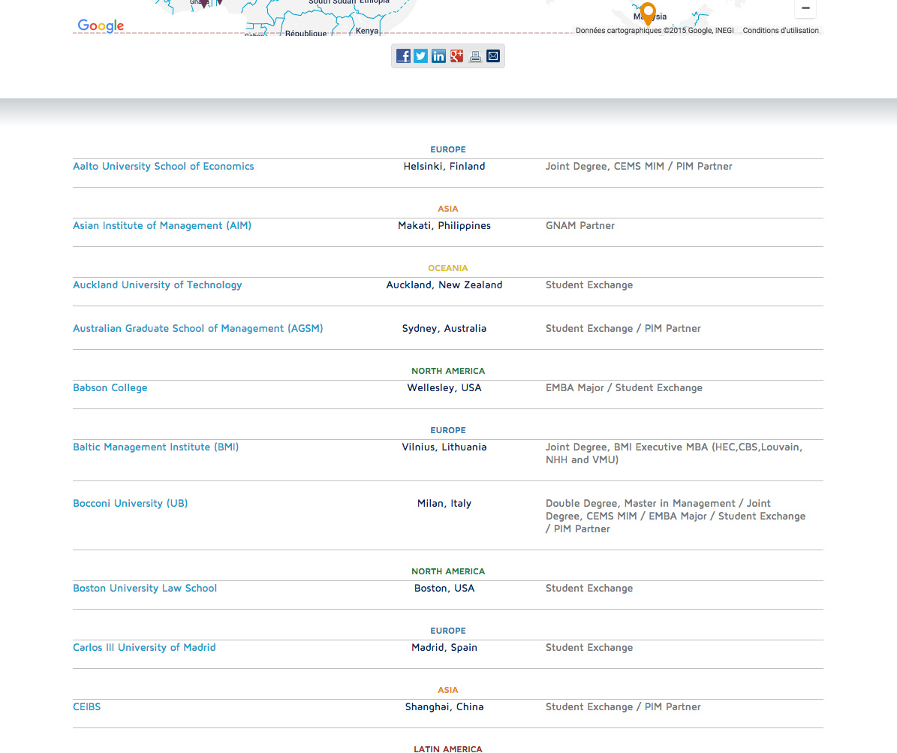Click Student Exchange text for Boston University
897x753 pixels.
[589, 588]
